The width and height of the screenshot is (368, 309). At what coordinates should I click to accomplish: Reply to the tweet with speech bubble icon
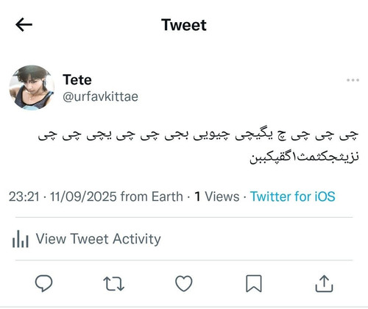pos(43,283)
